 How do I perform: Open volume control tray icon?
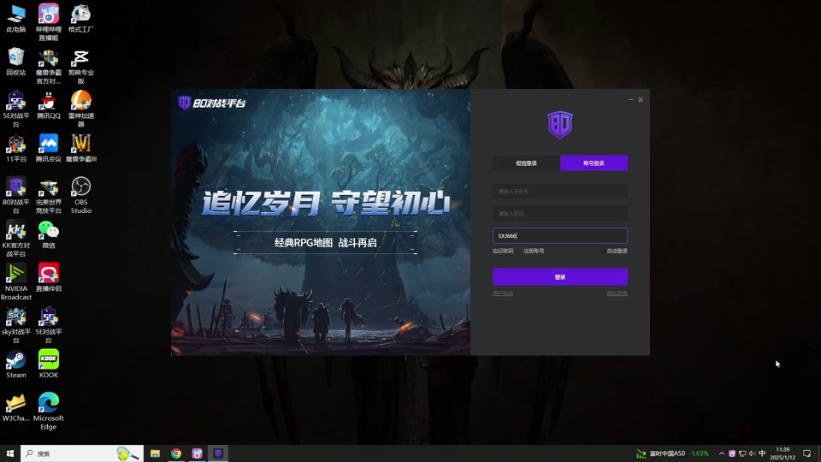(752, 453)
